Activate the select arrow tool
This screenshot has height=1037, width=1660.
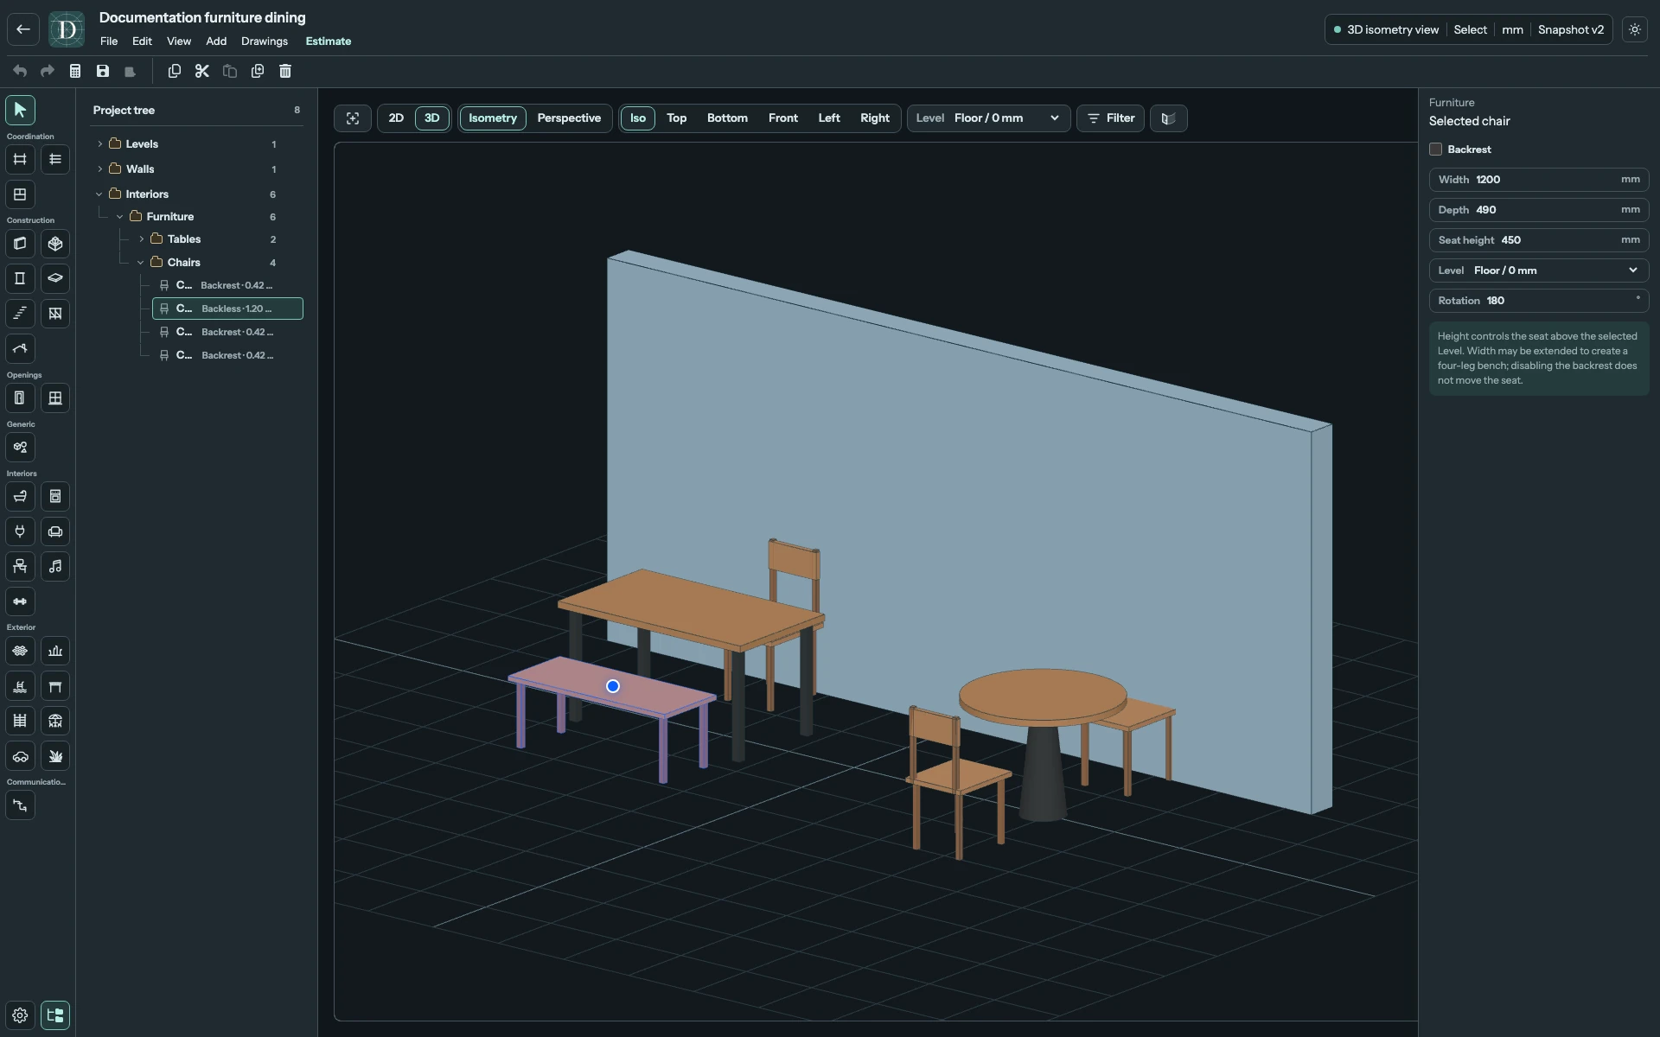[20, 110]
